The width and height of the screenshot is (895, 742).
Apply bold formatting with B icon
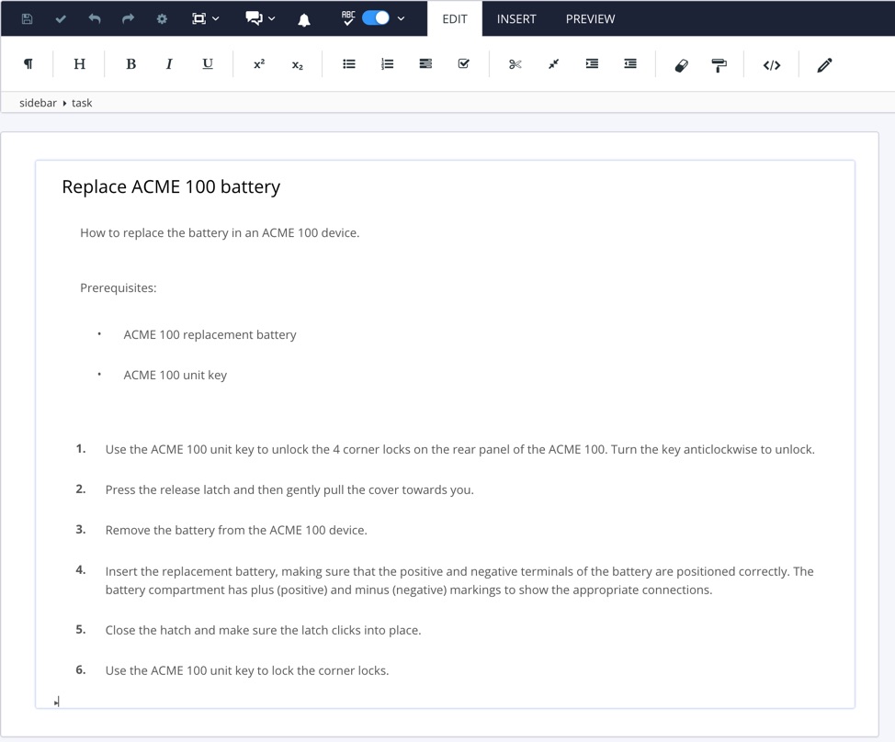(x=130, y=64)
